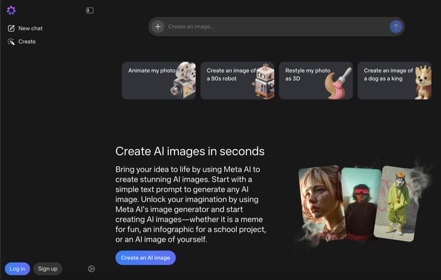Open the red visor figure sample image
441x280 pixels.
[361, 203]
